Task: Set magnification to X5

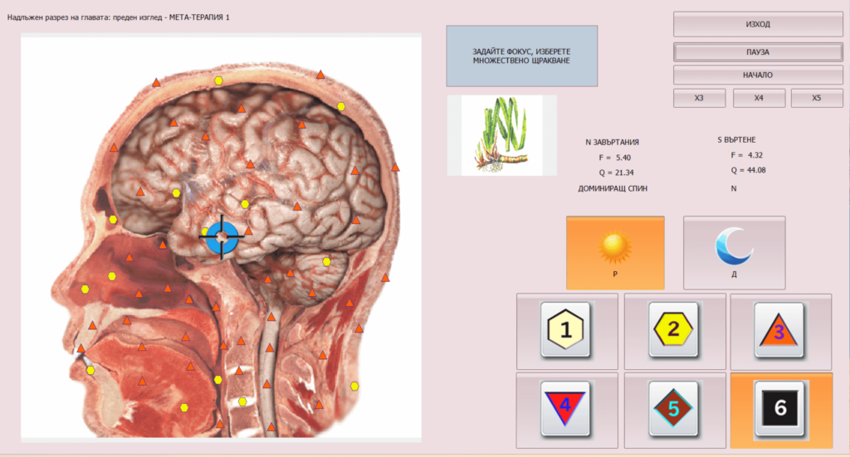Action: (x=817, y=98)
